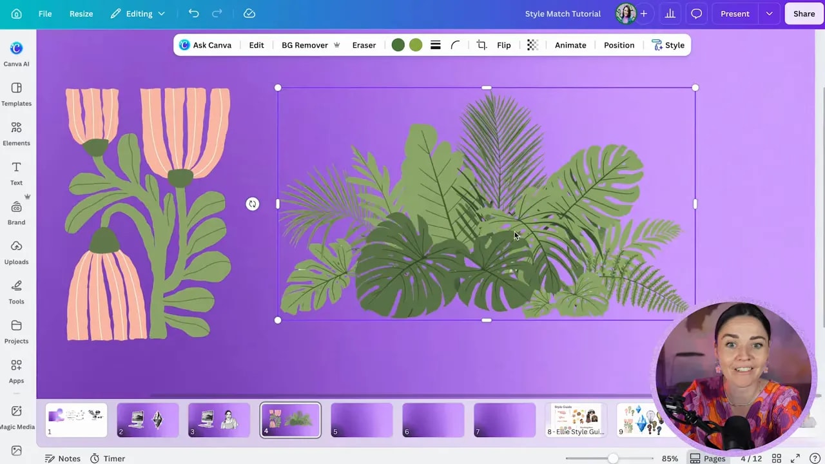Image resolution: width=825 pixels, height=464 pixels.
Task: Click Style button in toolbar
Action: coord(668,45)
